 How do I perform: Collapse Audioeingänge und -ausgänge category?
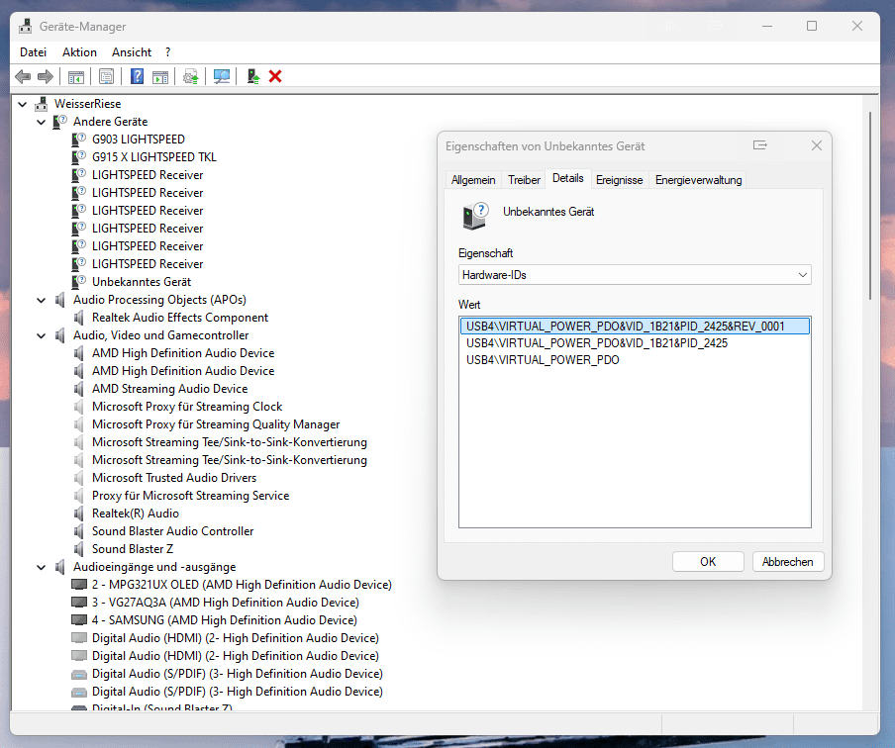point(42,567)
